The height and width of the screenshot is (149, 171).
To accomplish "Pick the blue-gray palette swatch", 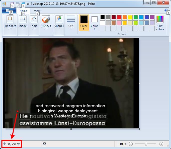I will tap(147, 23).
